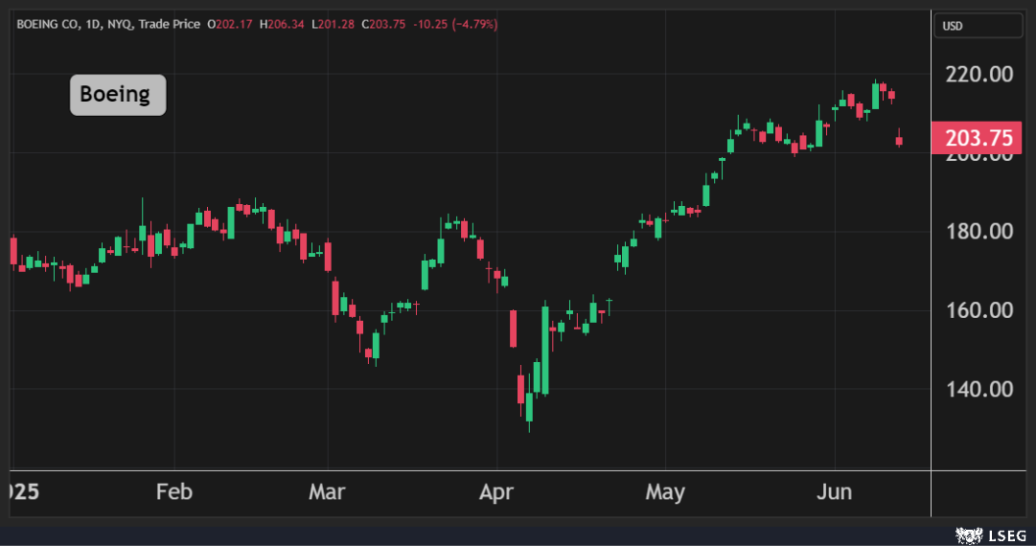Click the lowest April candlestick near 130

(x=528, y=406)
